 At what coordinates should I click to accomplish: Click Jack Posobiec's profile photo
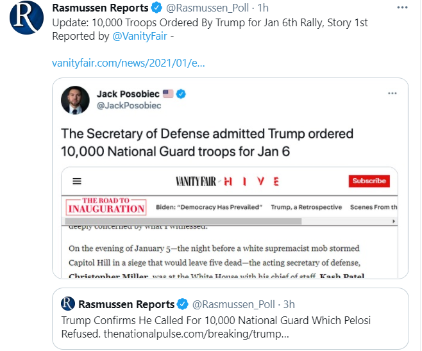(x=76, y=100)
